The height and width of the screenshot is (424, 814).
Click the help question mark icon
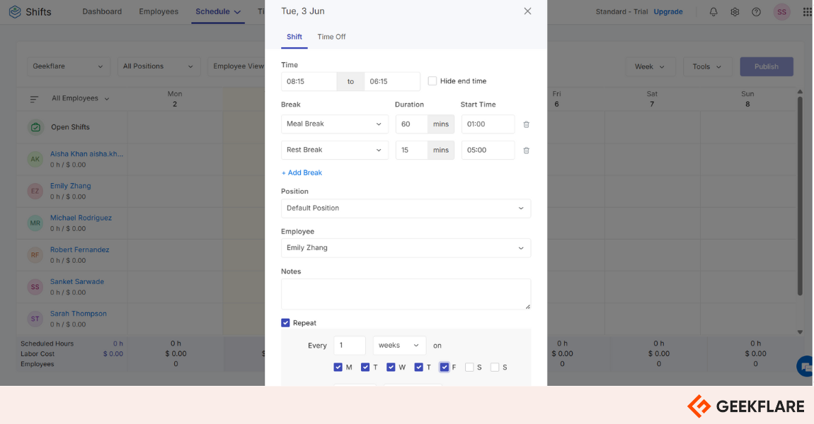(x=756, y=11)
